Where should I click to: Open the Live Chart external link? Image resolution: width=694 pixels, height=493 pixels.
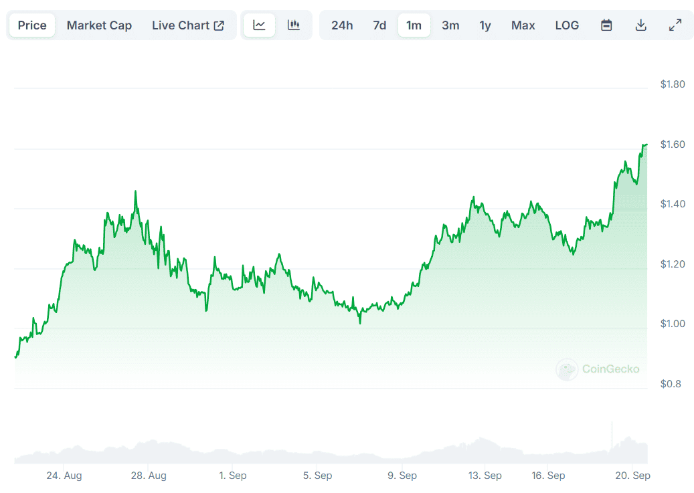pyautogui.click(x=188, y=25)
